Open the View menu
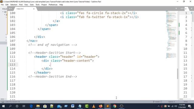This screenshot has height=109, width=194. (x=26, y=5)
